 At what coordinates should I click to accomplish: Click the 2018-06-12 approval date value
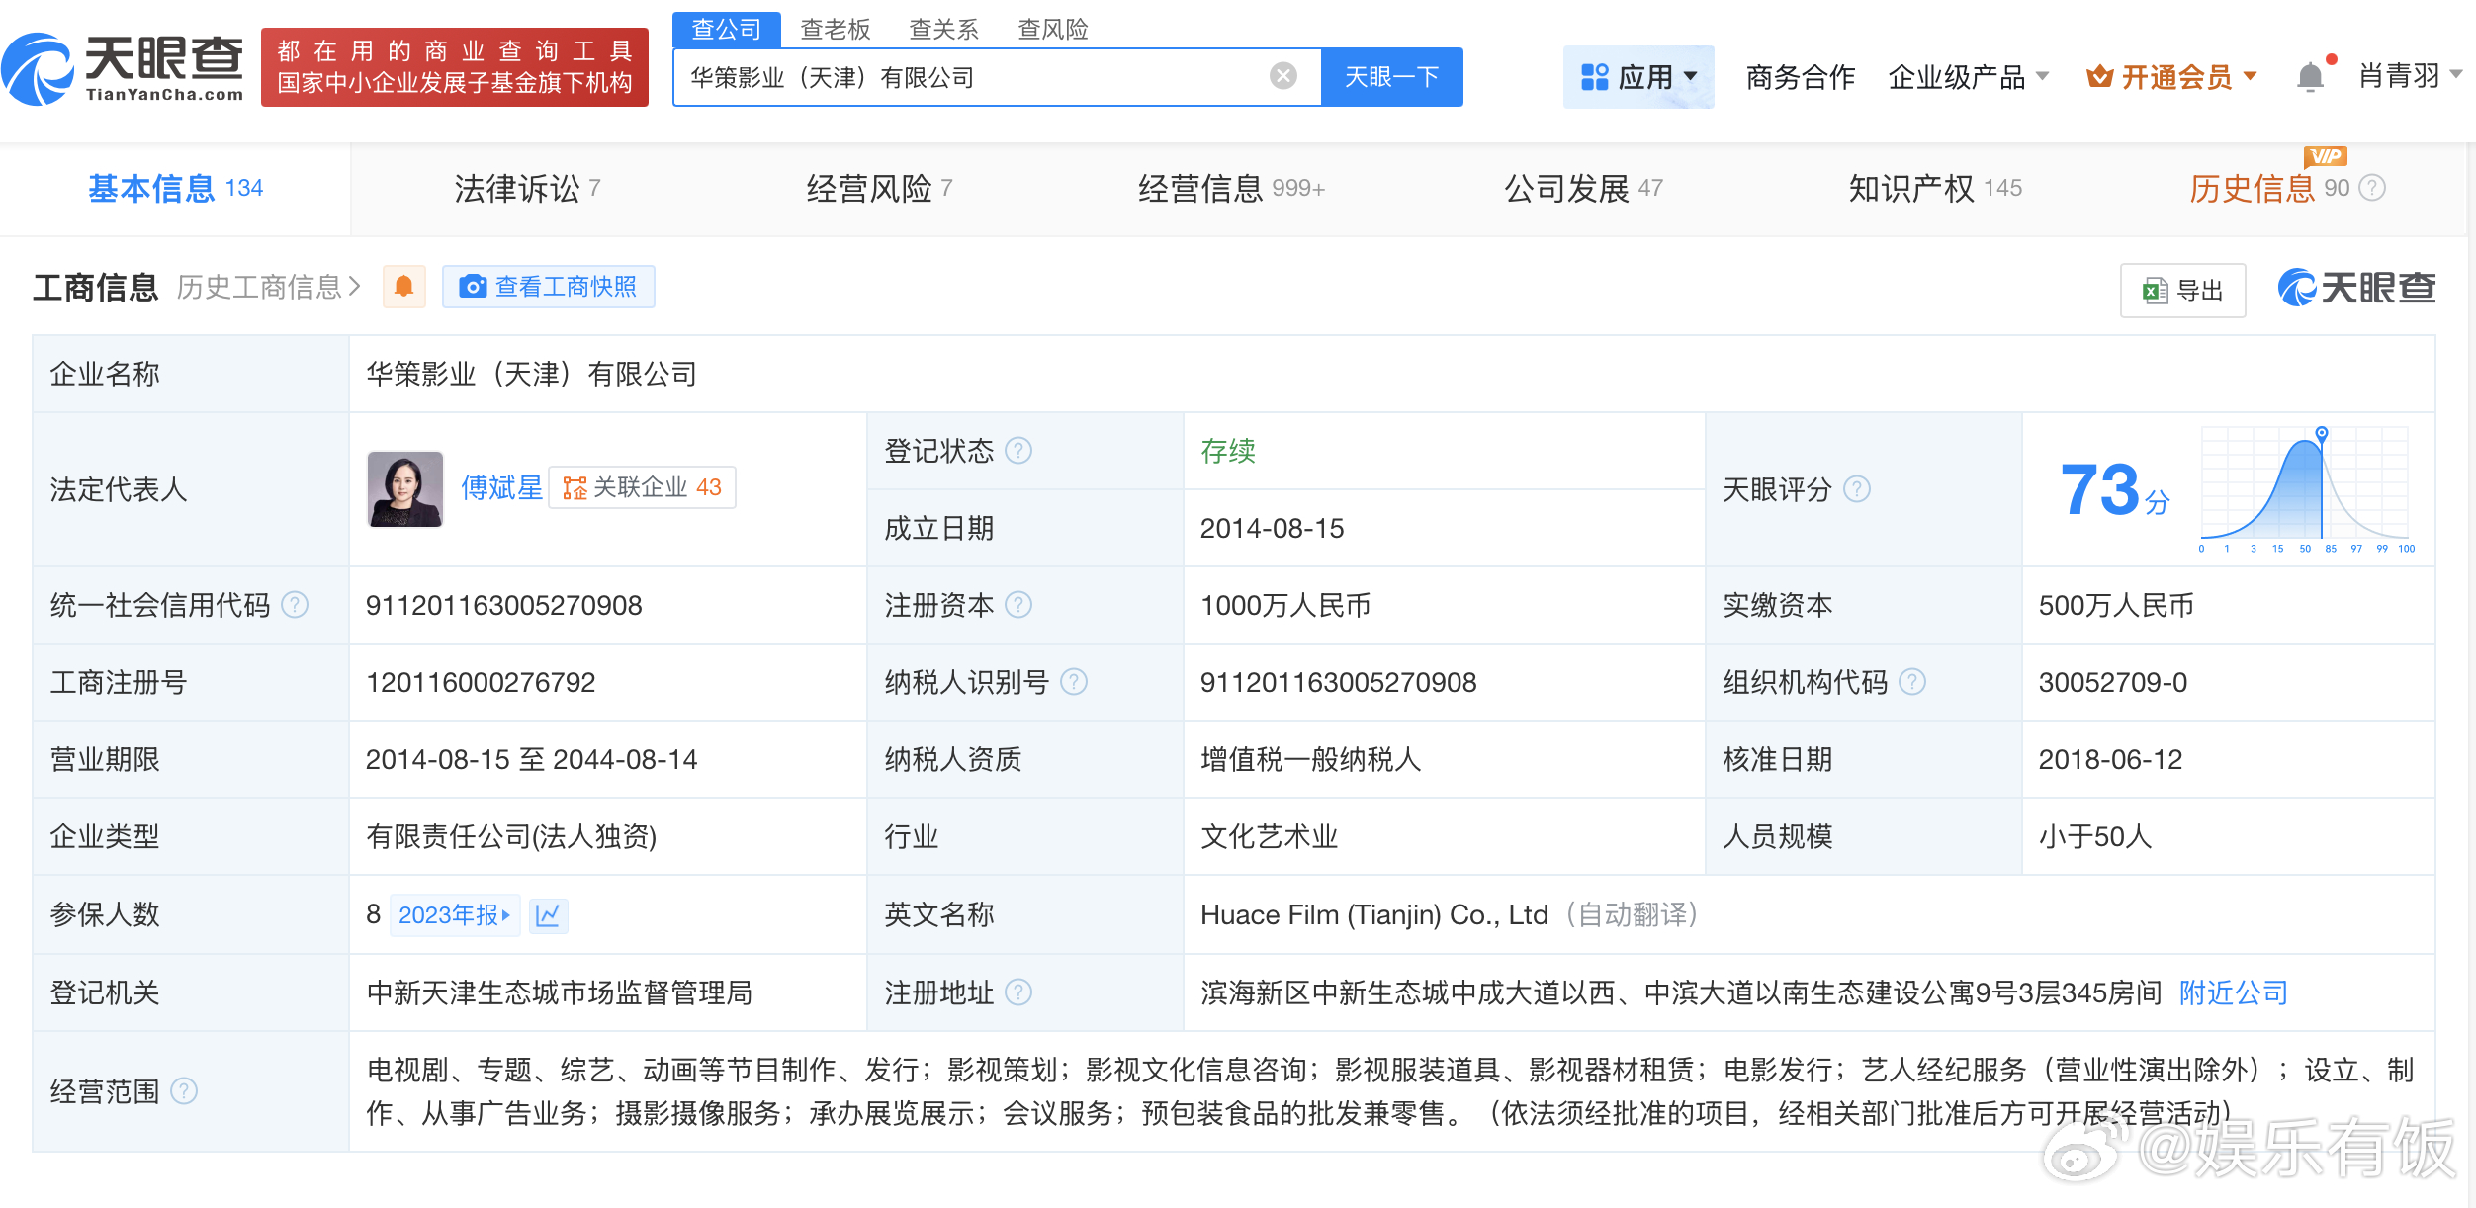[2110, 759]
